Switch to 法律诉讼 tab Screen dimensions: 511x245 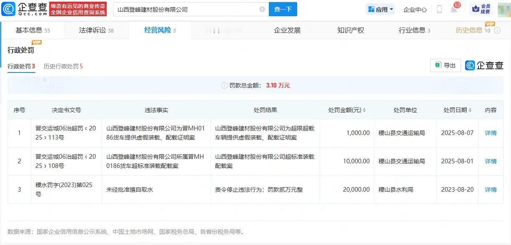coord(96,30)
